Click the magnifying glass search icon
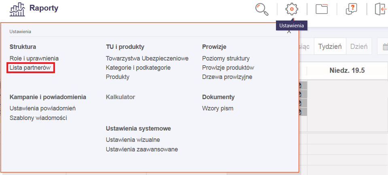The width and height of the screenshot is (388, 175). pyautogui.click(x=262, y=9)
